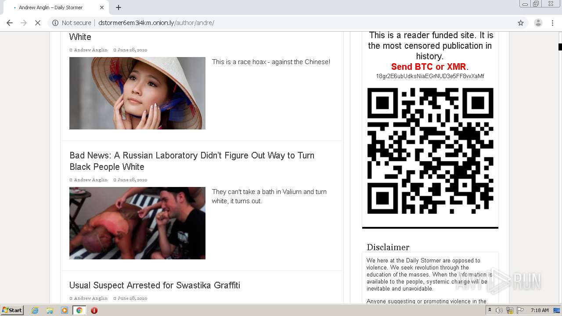Screen dimensions: 562x316
Task: Open the volume speaker tray icon
Action: 499,310
